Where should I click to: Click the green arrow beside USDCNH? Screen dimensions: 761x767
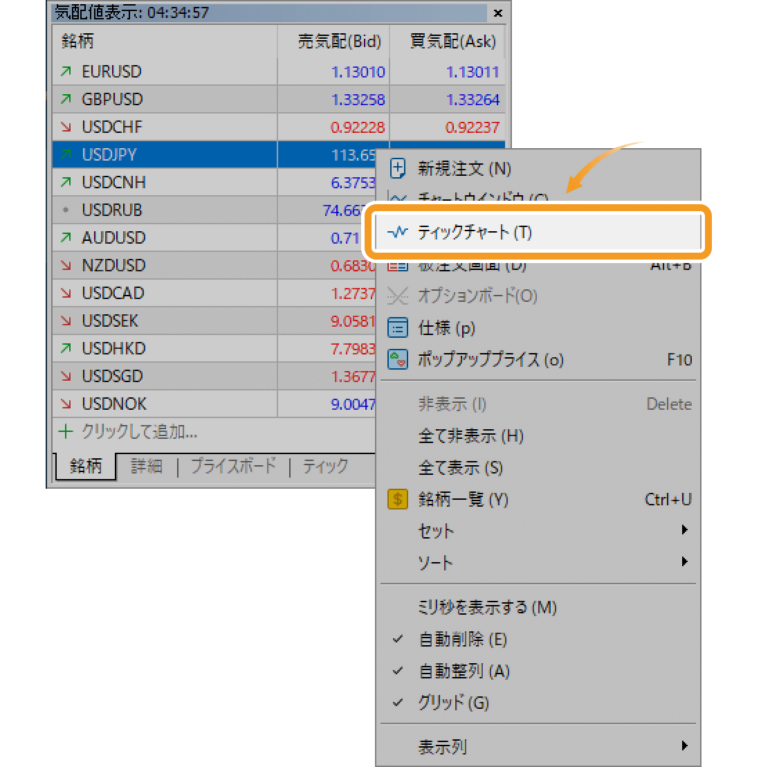pos(66,183)
